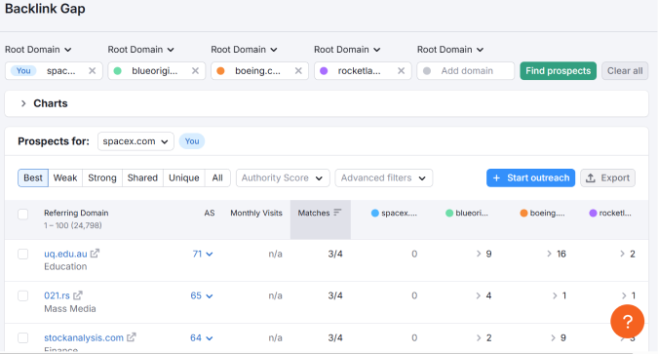This screenshot has height=354, width=658.
Task: Select the Weak tab
Action: 65,178
